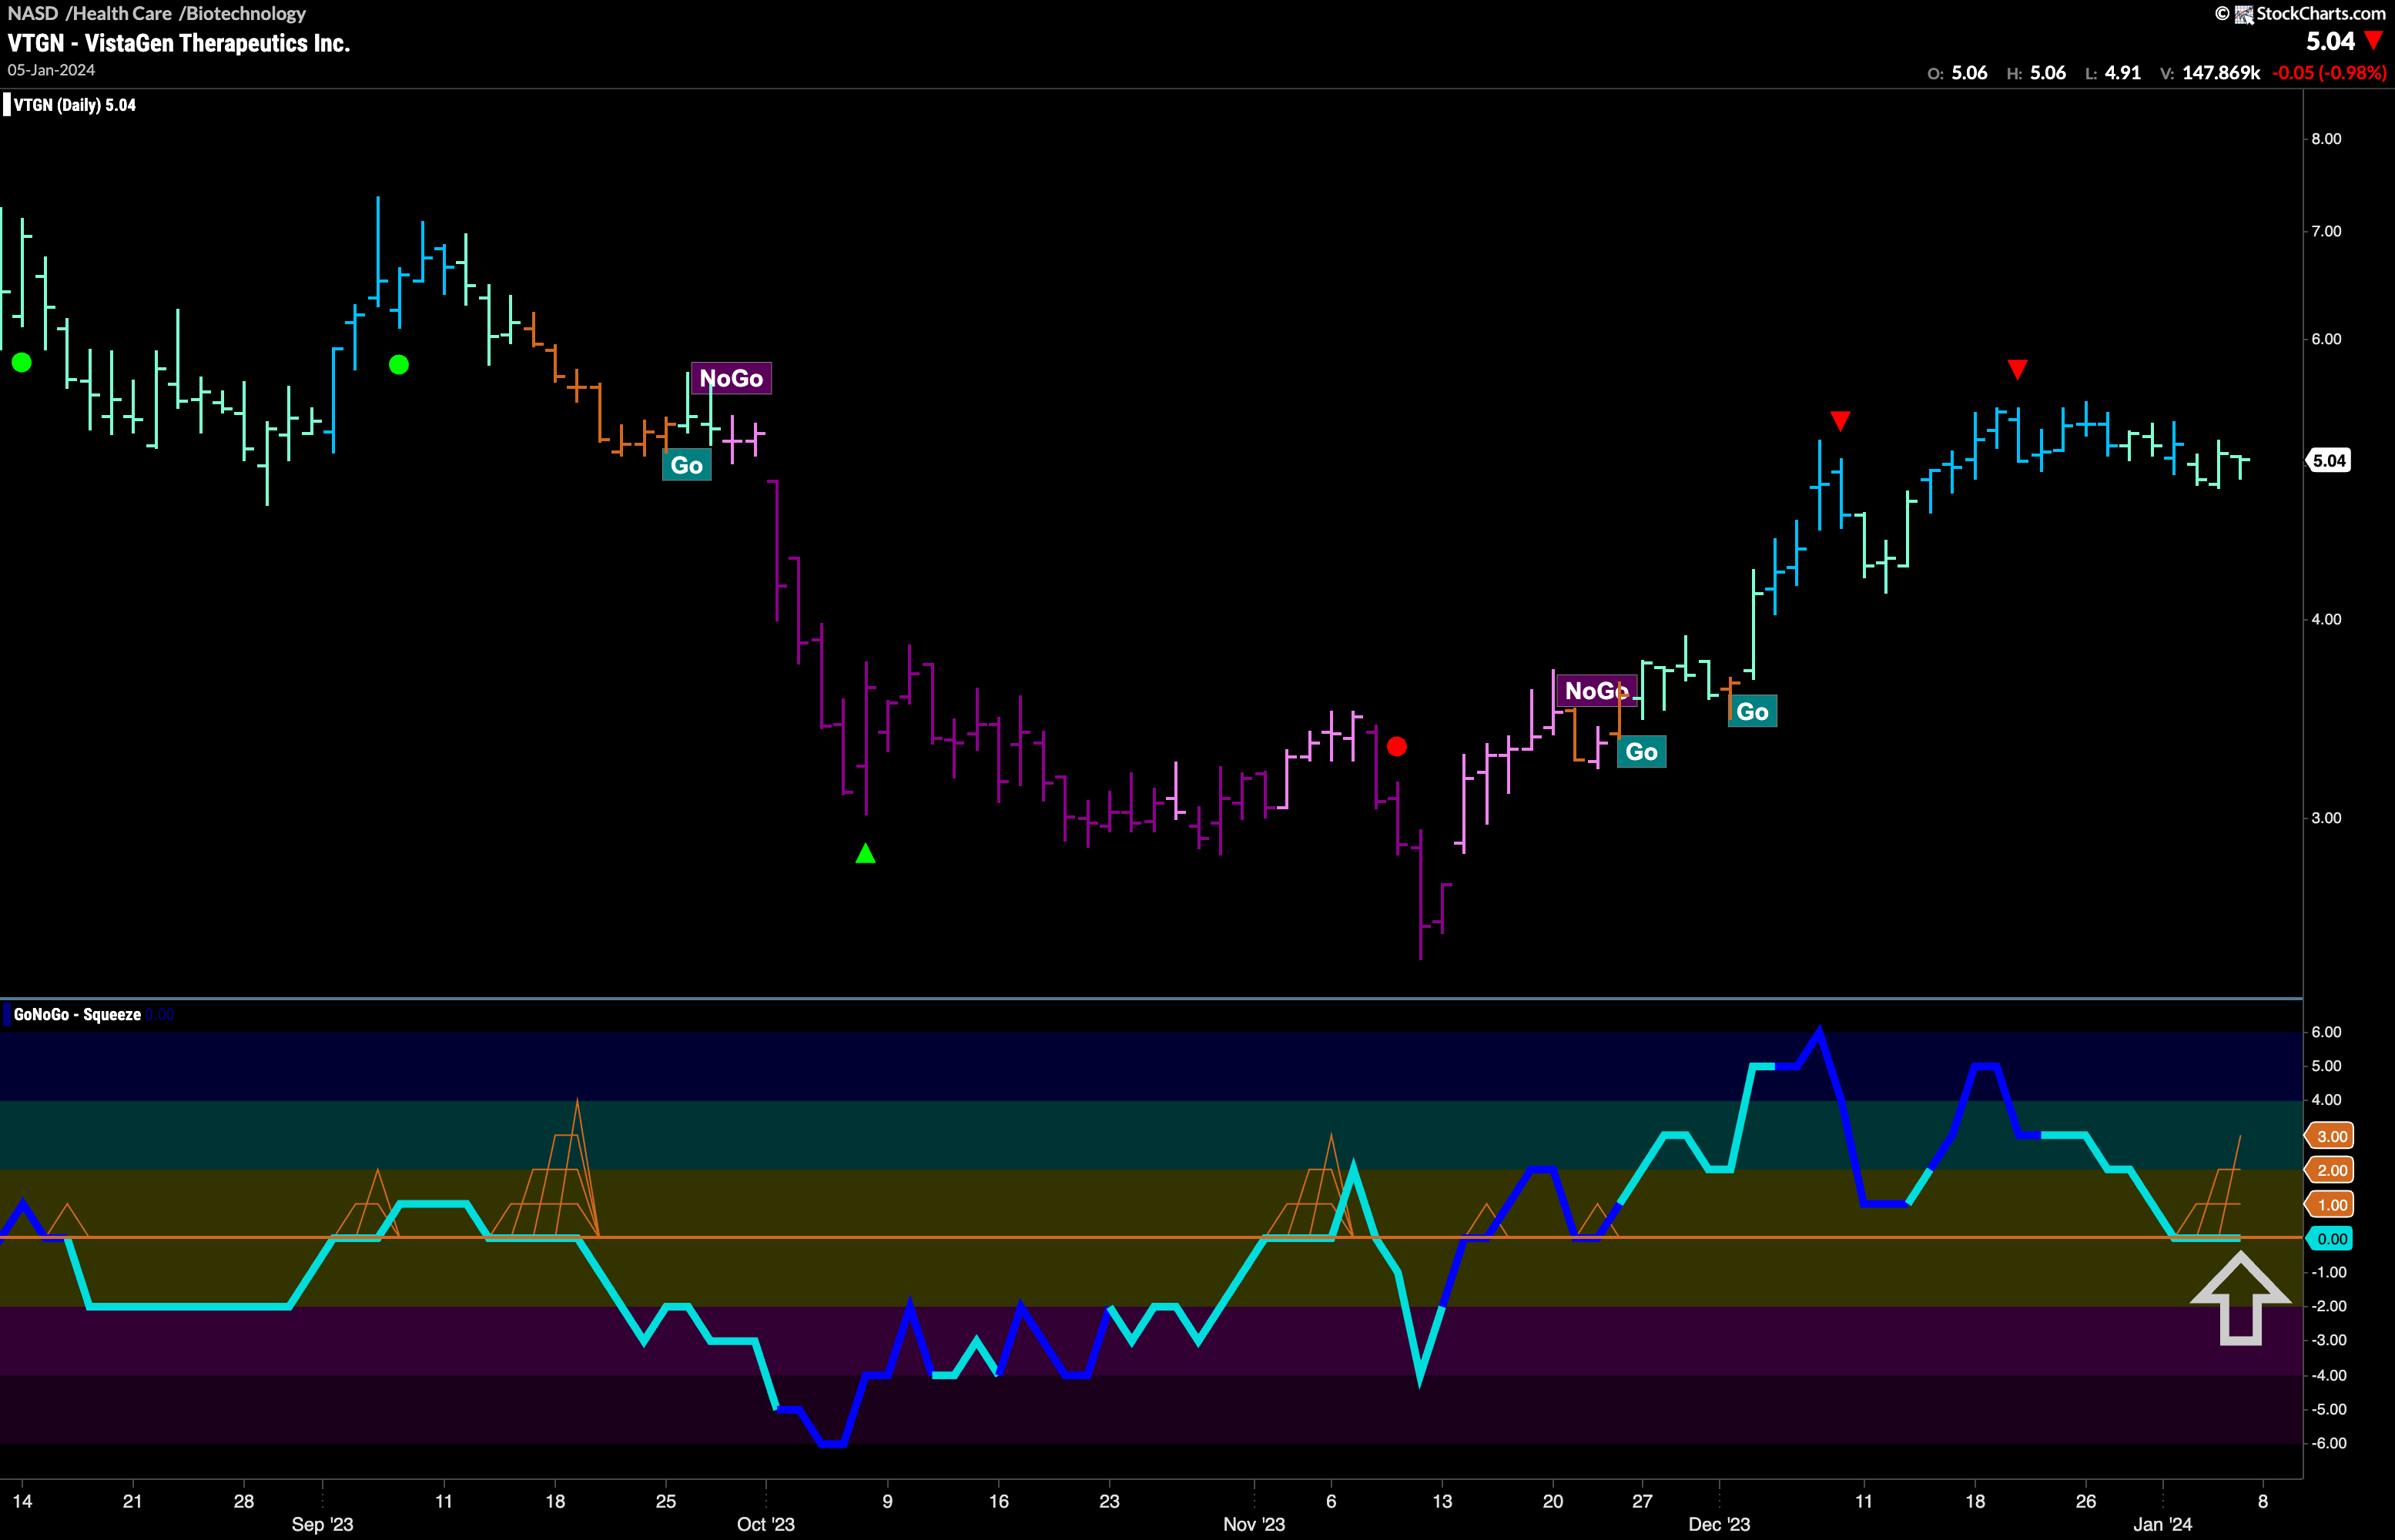Click the orange 3.00 squeeze value tag
The image size is (2395, 1540).
pyautogui.click(x=2329, y=1136)
